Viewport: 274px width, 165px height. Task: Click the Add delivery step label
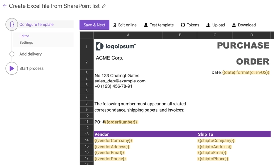pyautogui.click(x=31, y=54)
